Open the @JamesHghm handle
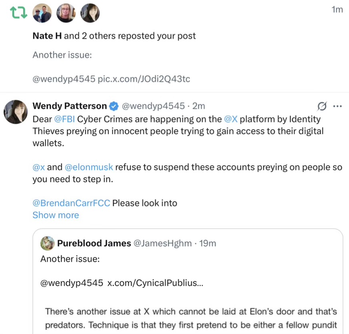 162,243
